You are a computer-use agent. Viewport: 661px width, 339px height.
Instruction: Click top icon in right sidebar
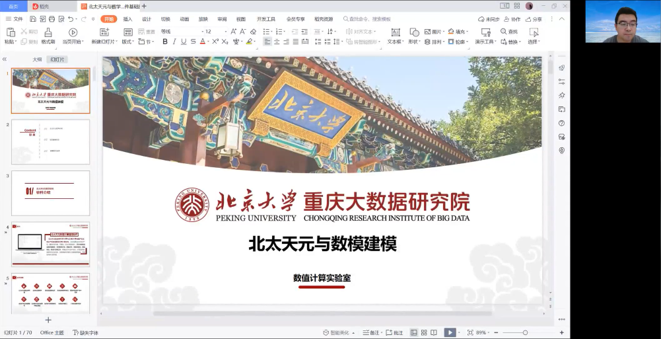561,68
